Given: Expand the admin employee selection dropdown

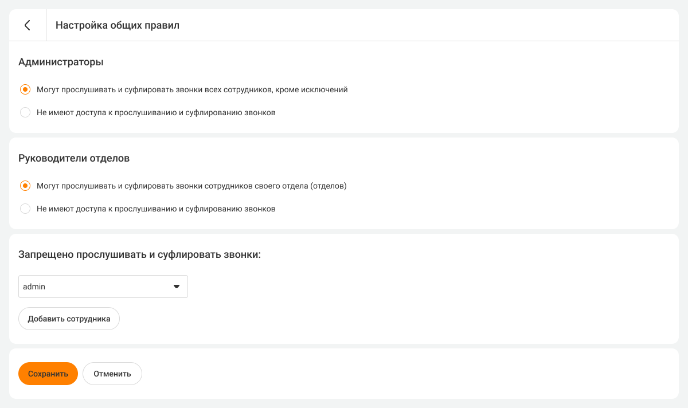Looking at the screenshot, I should click(103, 287).
